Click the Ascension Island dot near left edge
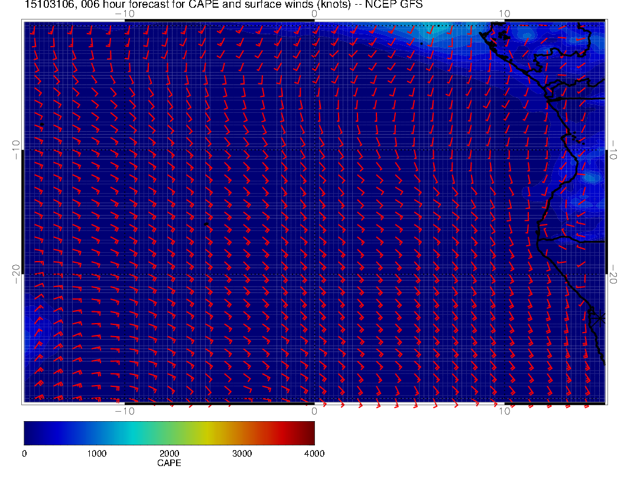Screen dimensions: 624x482 tap(42, 125)
